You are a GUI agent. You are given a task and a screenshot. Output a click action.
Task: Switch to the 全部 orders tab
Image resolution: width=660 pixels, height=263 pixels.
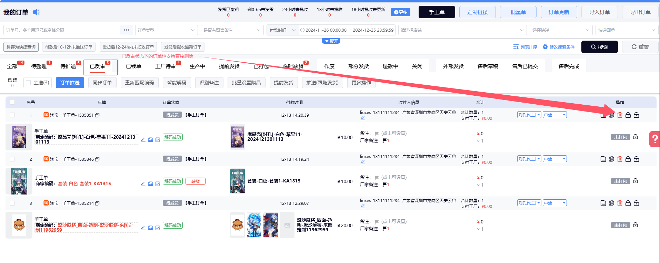(x=12, y=66)
